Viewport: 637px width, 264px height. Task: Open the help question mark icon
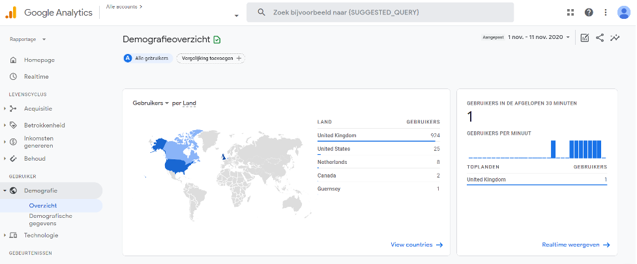589,12
